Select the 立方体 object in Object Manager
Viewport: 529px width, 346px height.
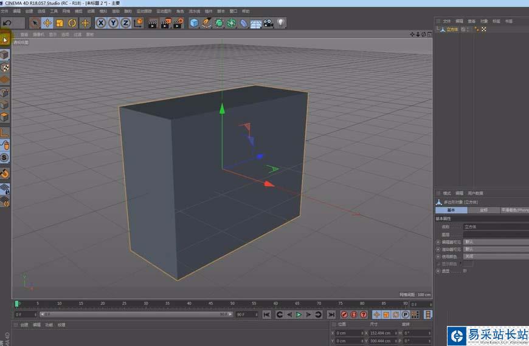pos(452,29)
